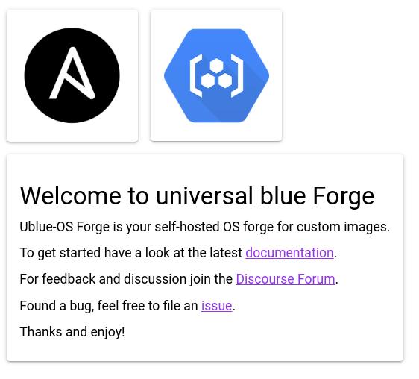419x379 pixels.
Task: Click 'universal blue' in the welcome heading
Action: (230, 196)
